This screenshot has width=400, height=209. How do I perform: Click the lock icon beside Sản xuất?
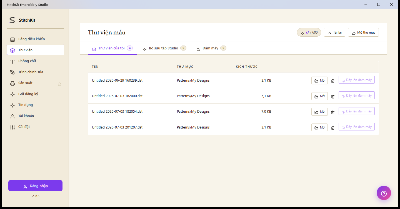pyautogui.click(x=59, y=84)
